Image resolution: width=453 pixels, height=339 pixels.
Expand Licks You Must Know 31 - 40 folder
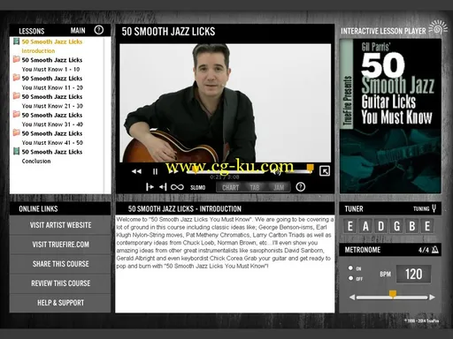52,119
